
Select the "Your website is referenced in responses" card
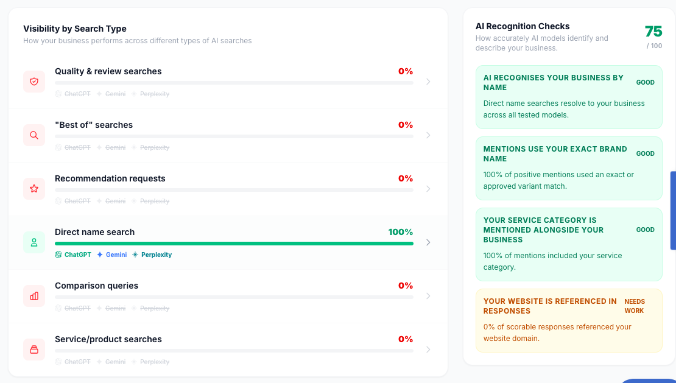click(569, 320)
